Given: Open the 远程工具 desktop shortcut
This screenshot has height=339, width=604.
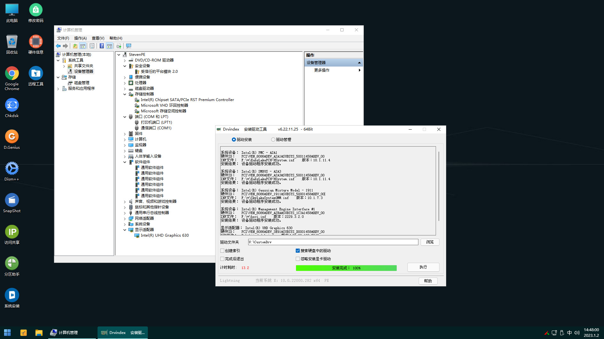Looking at the screenshot, I should pos(36,76).
